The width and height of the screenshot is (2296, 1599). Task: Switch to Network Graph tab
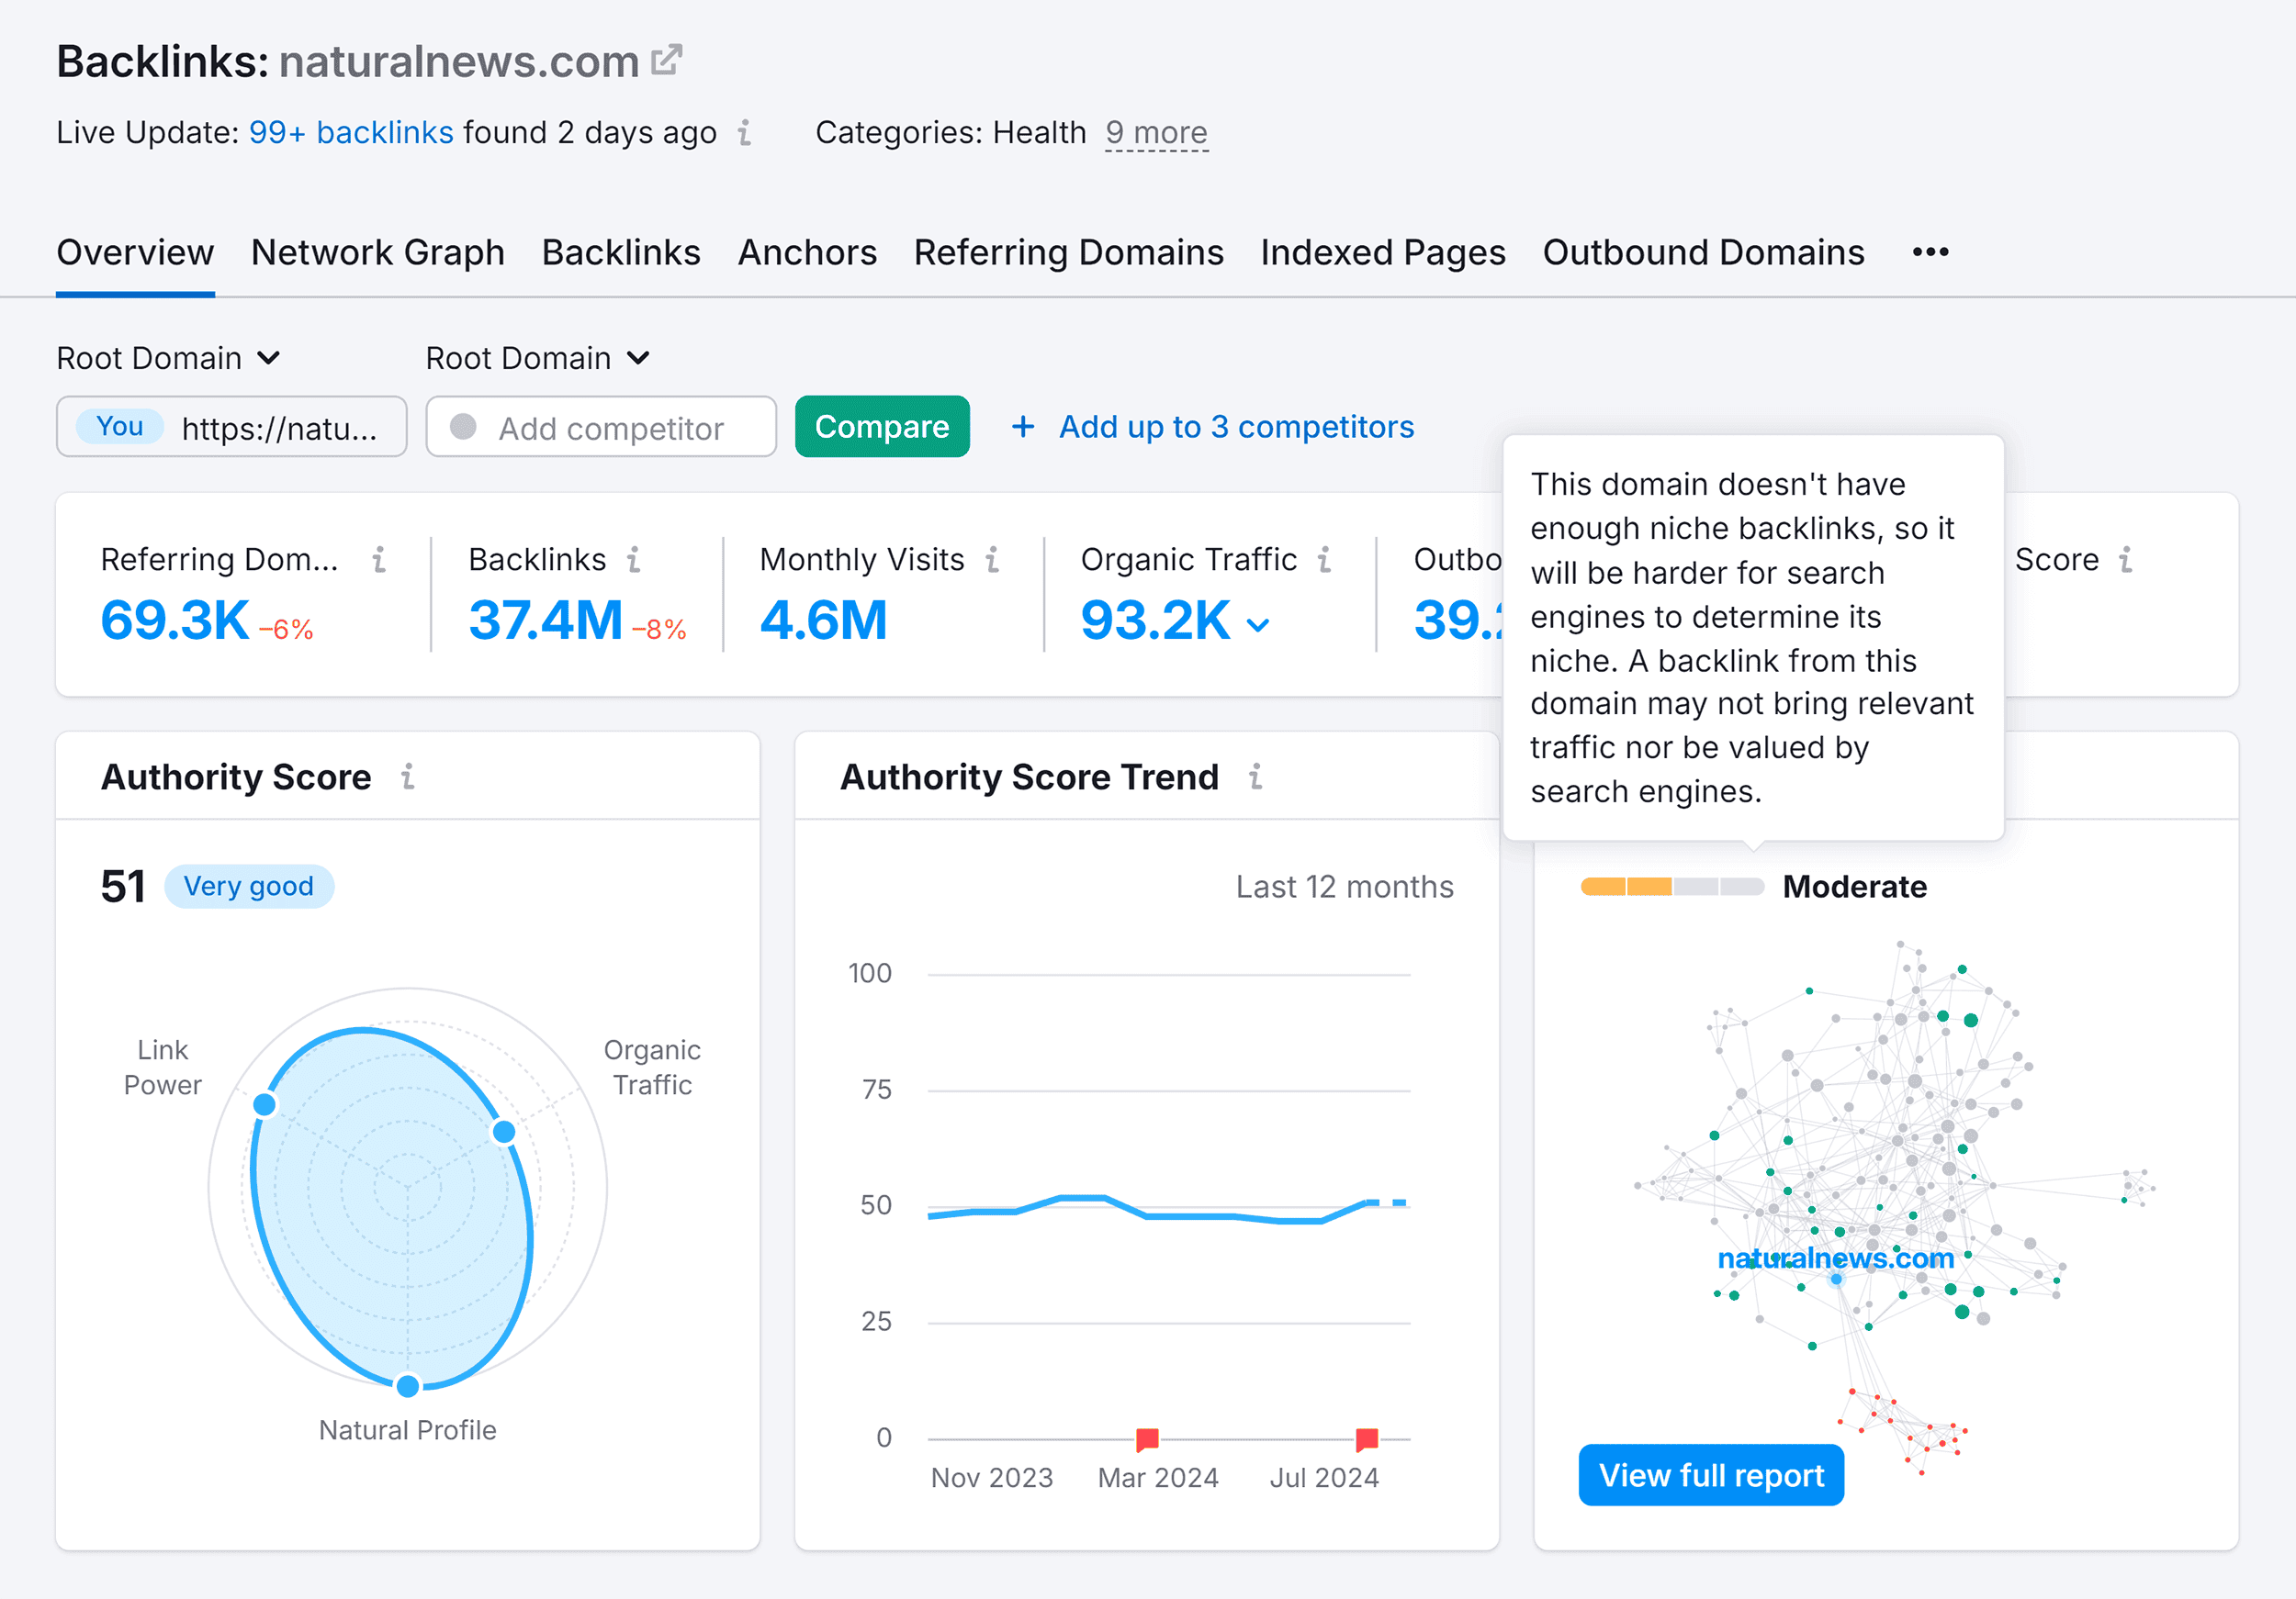pyautogui.click(x=378, y=252)
